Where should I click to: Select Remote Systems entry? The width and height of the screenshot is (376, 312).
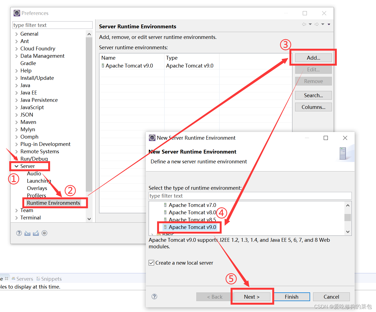[x=39, y=151]
